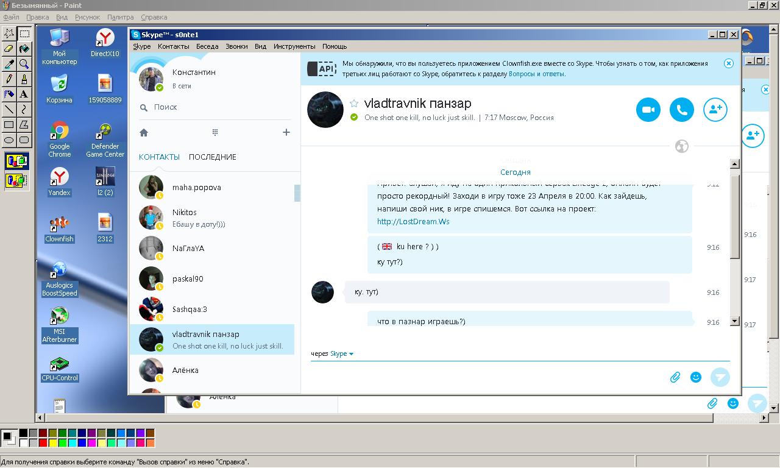
Task: Choose the Ellipse shape tool
Action: click(x=9, y=140)
